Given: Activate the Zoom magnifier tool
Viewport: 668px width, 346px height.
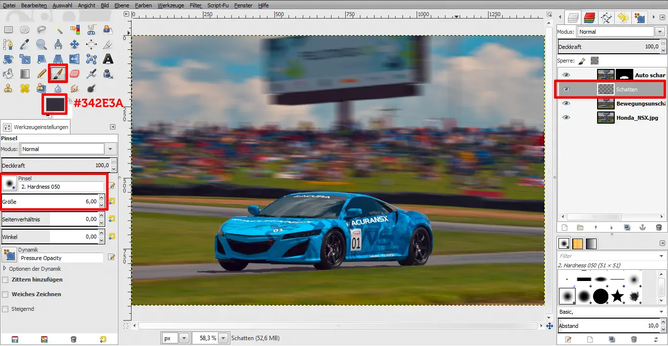Looking at the screenshot, I should (42, 44).
